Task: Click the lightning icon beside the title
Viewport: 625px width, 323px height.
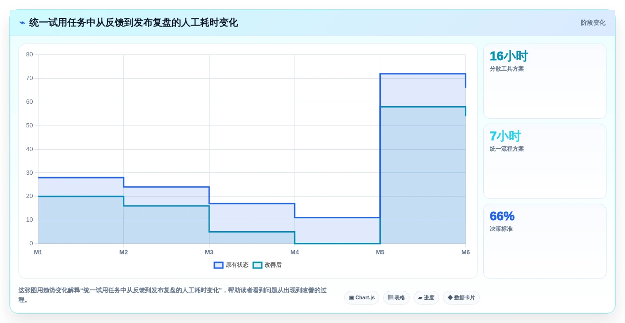Action: (x=22, y=23)
